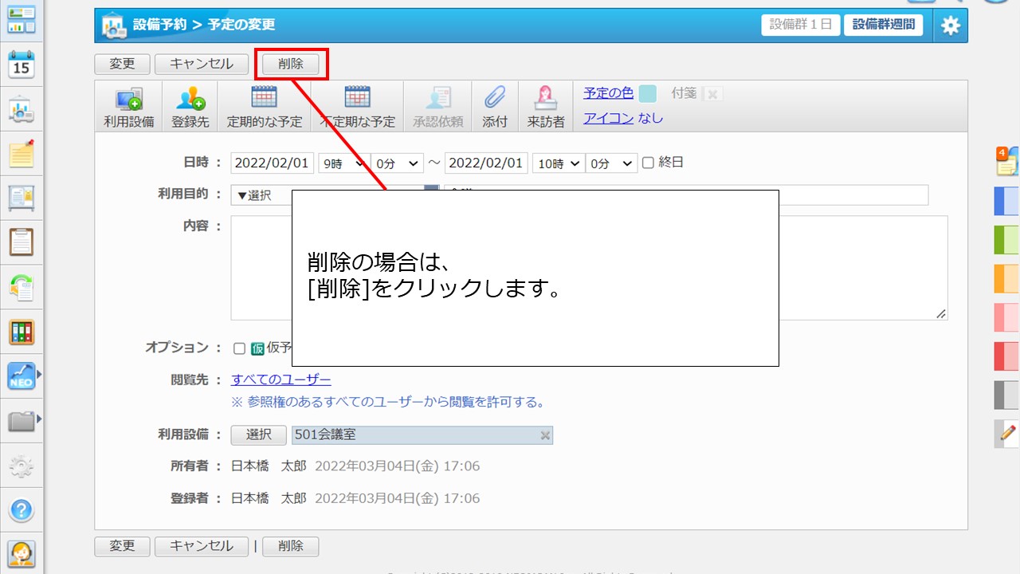Pick the red sticky color on the right
This screenshot has height=574, width=1020.
coord(1007,356)
